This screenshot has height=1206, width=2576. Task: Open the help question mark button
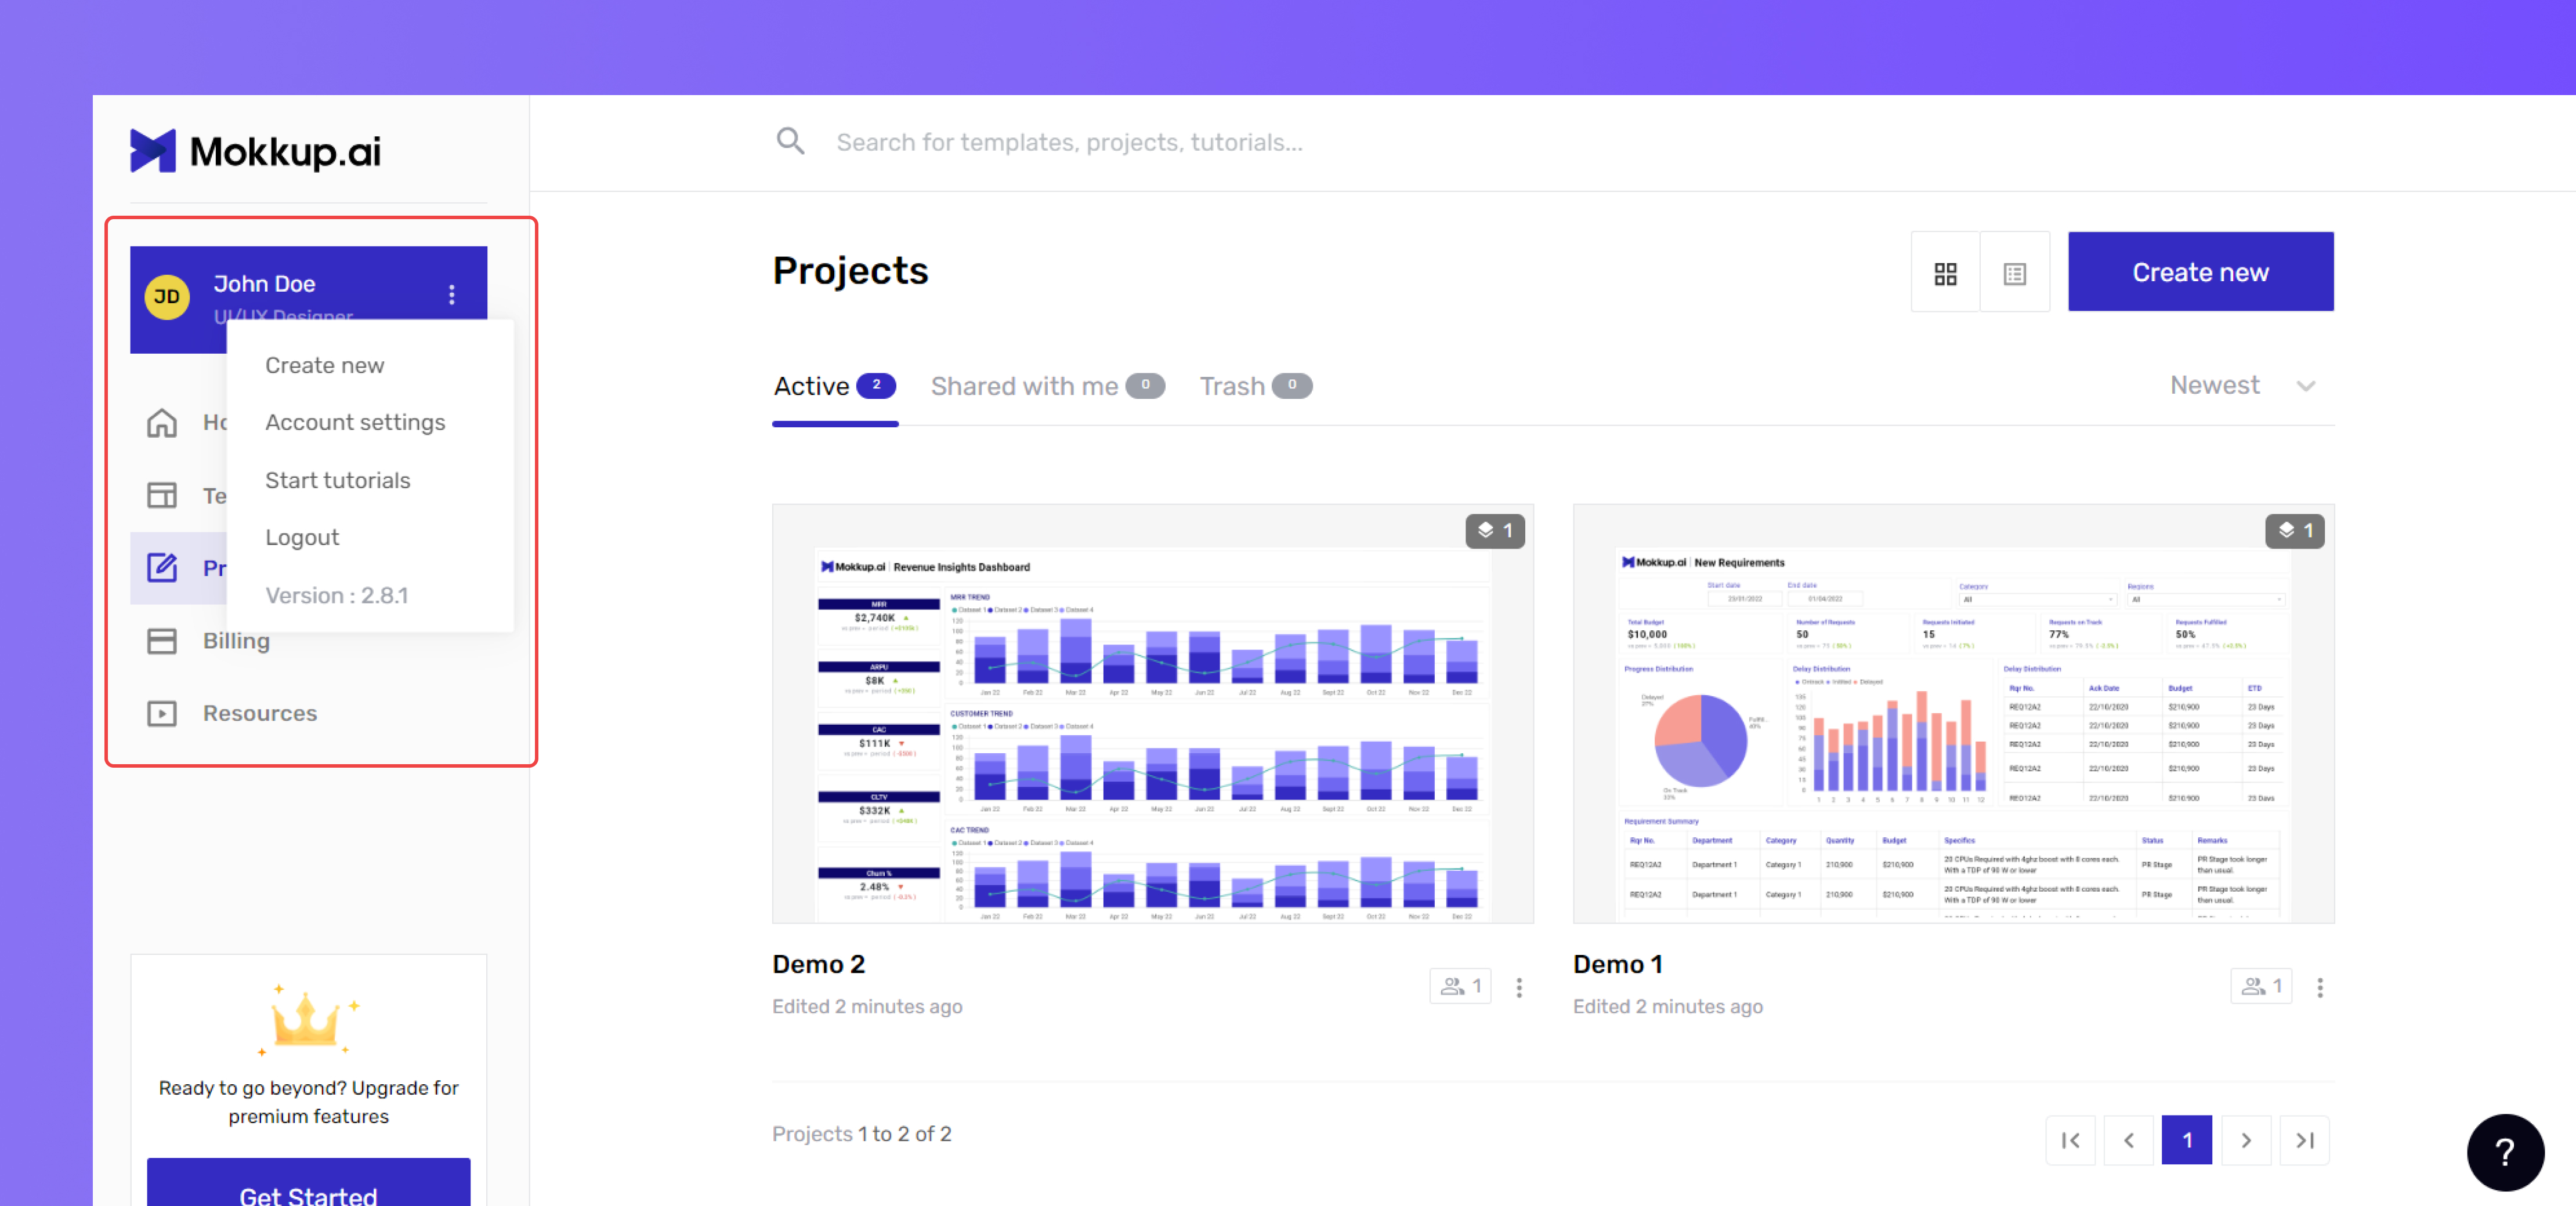(x=2505, y=1152)
